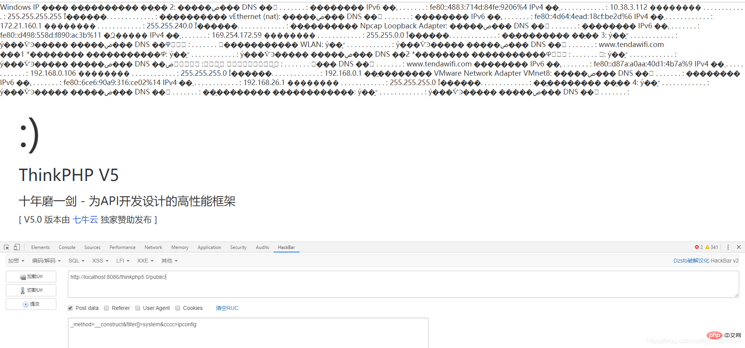This screenshot has width=745, height=348.
Task: Focus the HackBar URL input field
Action: click(403, 284)
